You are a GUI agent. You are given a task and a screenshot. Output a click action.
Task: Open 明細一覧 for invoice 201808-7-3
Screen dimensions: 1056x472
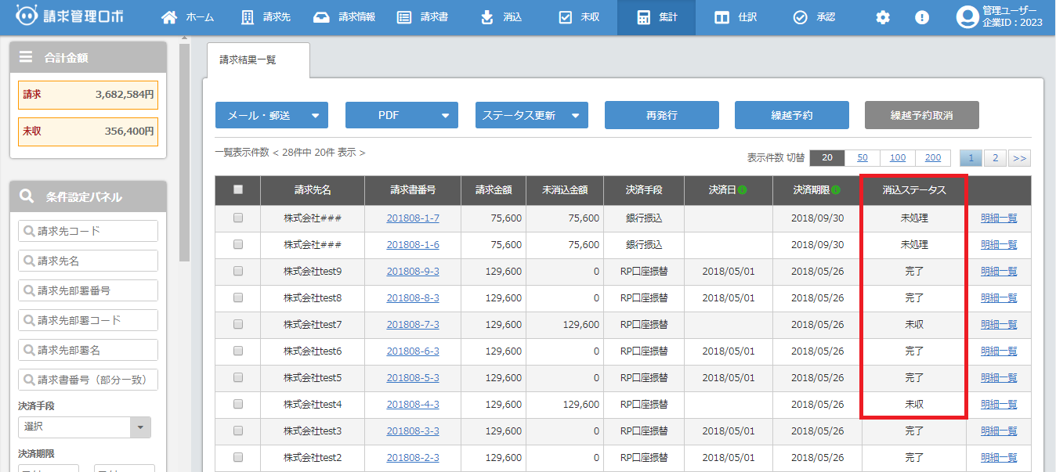pyautogui.click(x=999, y=324)
